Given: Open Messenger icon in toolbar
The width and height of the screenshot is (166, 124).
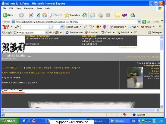Looking at the screenshot, I should tap(133, 15).
